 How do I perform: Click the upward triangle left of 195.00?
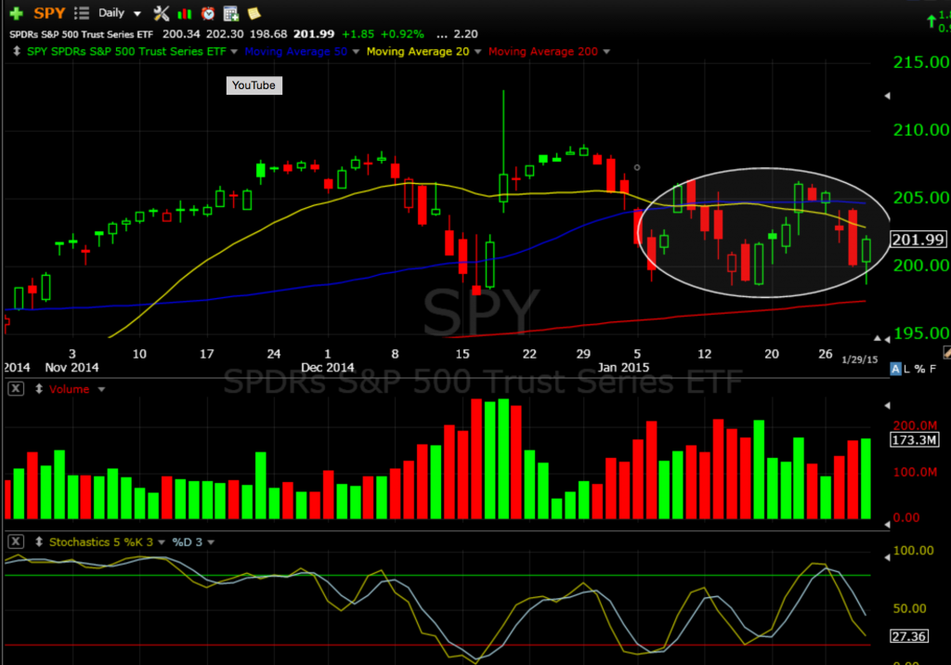(x=877, y=338)
